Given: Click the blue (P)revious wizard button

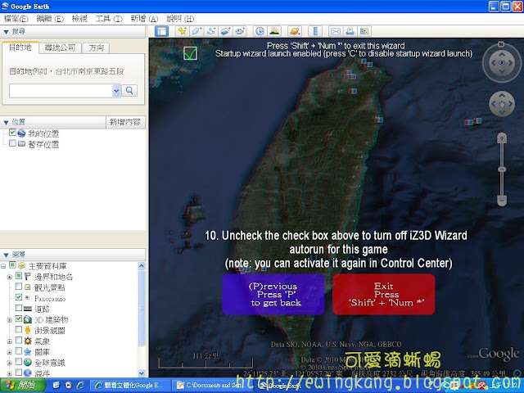Looking at the screenshot, I should pyautogui.click(x=273, y=295).
